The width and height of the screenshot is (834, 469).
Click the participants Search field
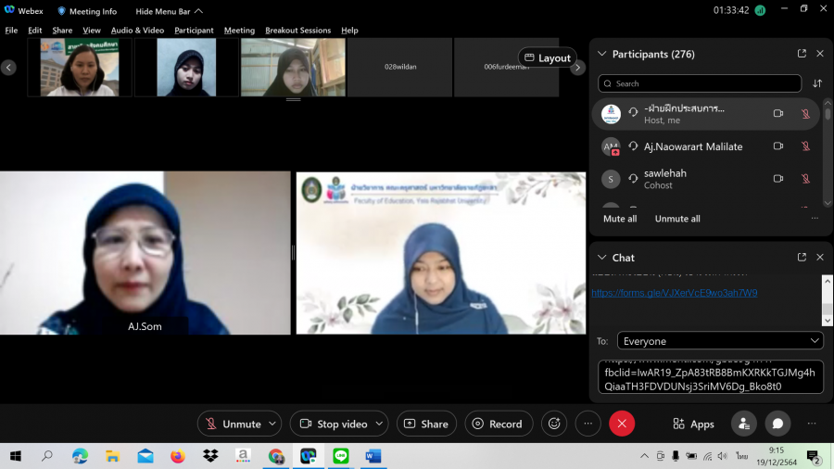[x=700, y=83]
